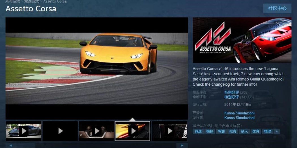Click 竞速游戏 breadcrumb link
This screenshot has height=148, width=297.
[x=31, y=1]
